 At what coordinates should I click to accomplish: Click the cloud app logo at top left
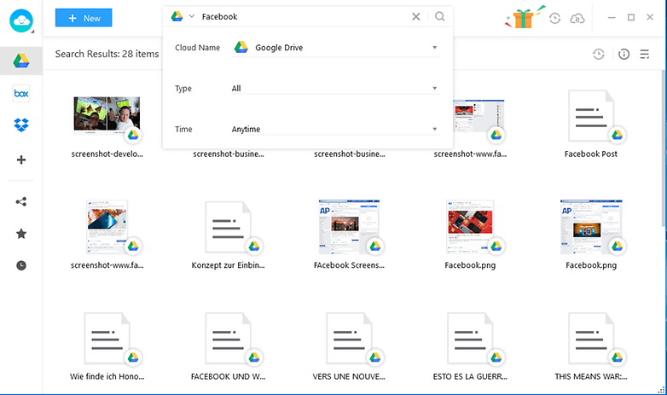coord(20,20)
